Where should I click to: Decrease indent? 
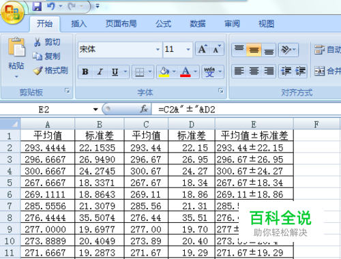(286, 71)
